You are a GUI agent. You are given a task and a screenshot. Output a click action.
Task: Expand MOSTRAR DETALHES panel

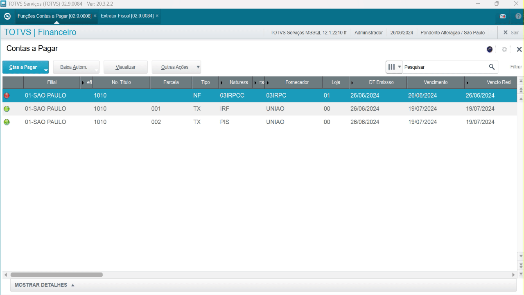(x=45, y=285)
